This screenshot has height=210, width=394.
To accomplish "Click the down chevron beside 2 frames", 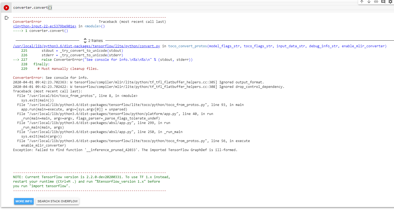I will pos(85,42).
